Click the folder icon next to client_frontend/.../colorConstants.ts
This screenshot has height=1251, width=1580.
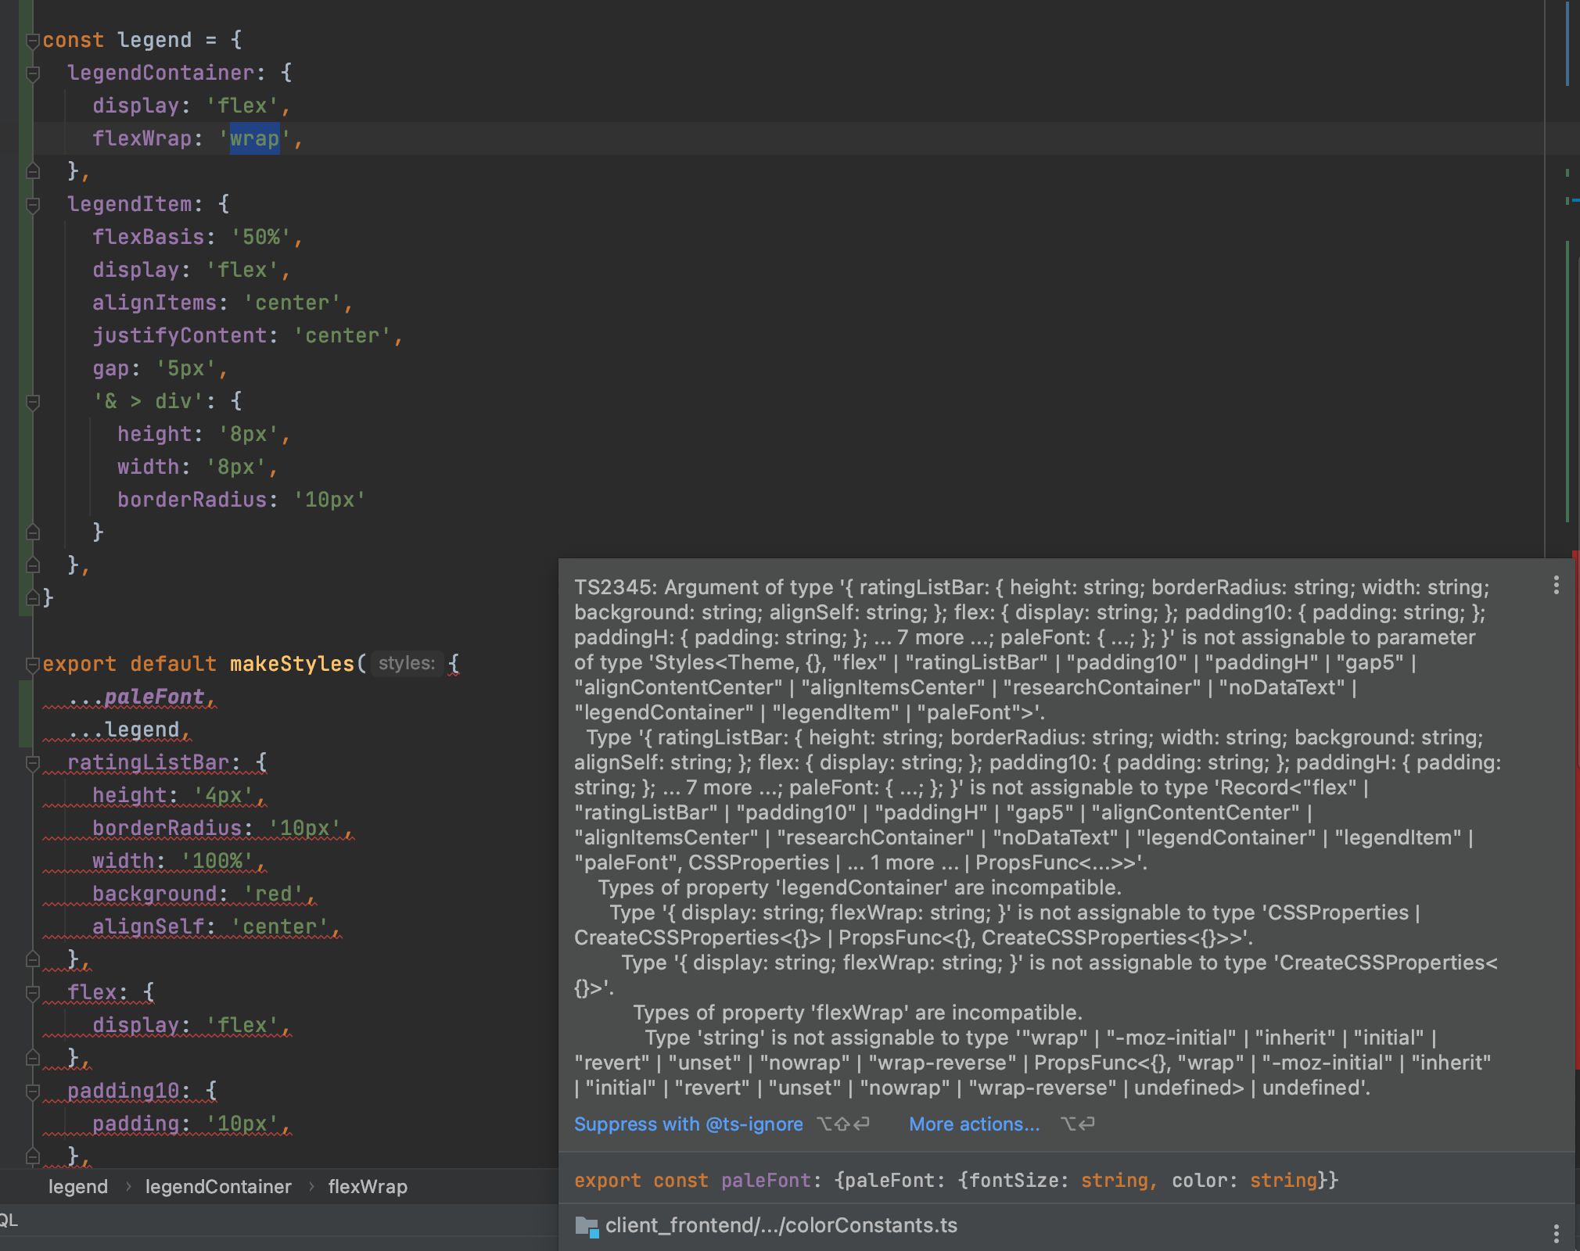click(585, 1225)
